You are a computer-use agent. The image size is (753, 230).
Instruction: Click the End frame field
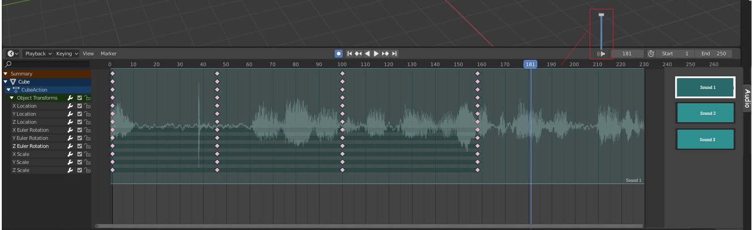[x=714, y=54]
